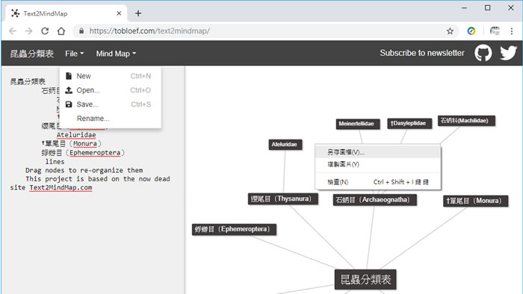The image size is (523, 294).
Task: Click the Save disk icon in the File menu
Action: pyautogui.click(x=69, y=104)
